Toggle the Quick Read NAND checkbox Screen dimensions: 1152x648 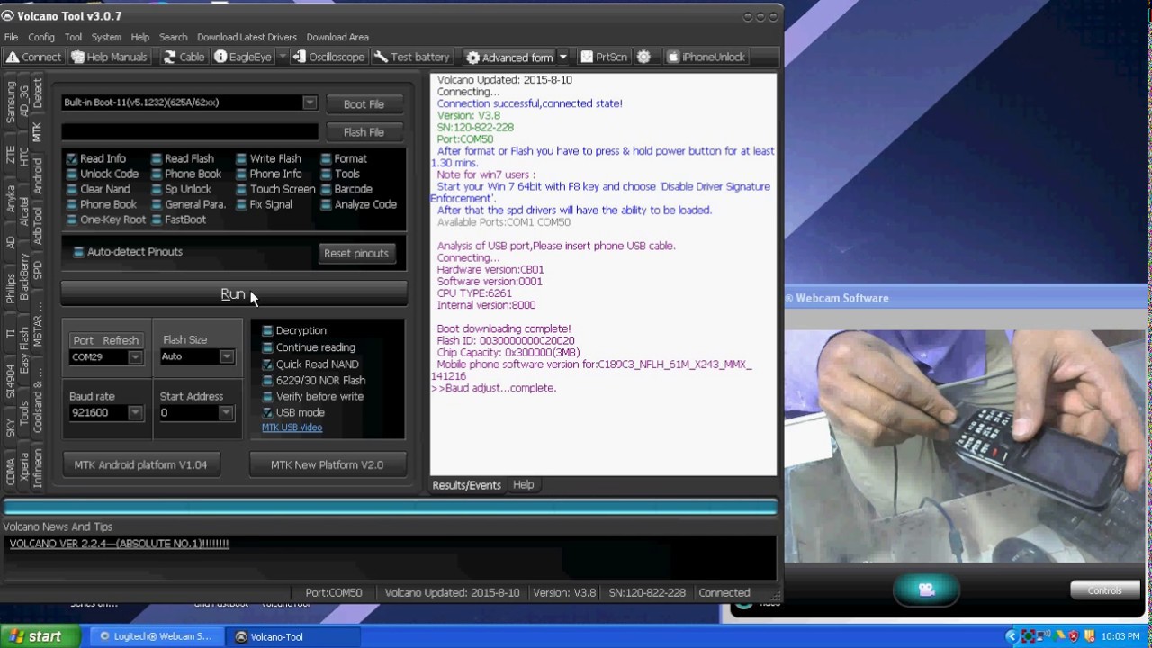(267, 364)
